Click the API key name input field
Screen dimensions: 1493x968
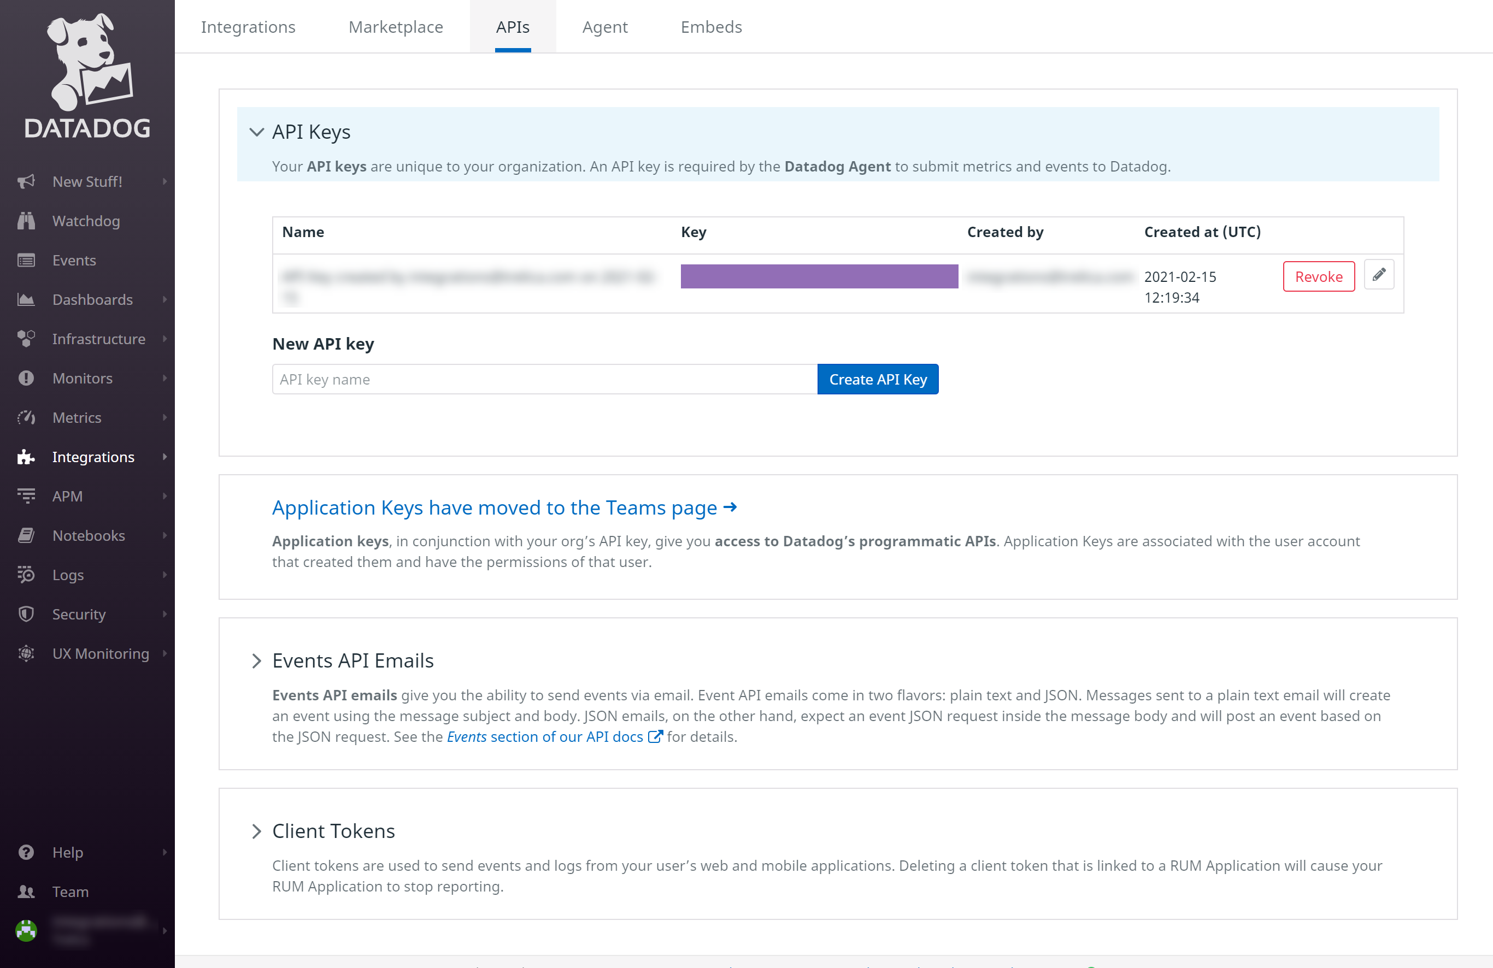[544, 379]
